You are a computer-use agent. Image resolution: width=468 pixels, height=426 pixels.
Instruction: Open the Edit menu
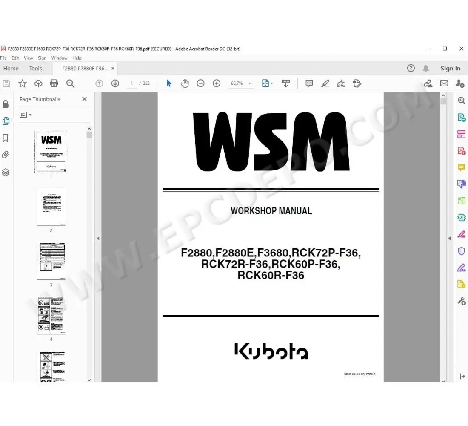pos(15,58)
